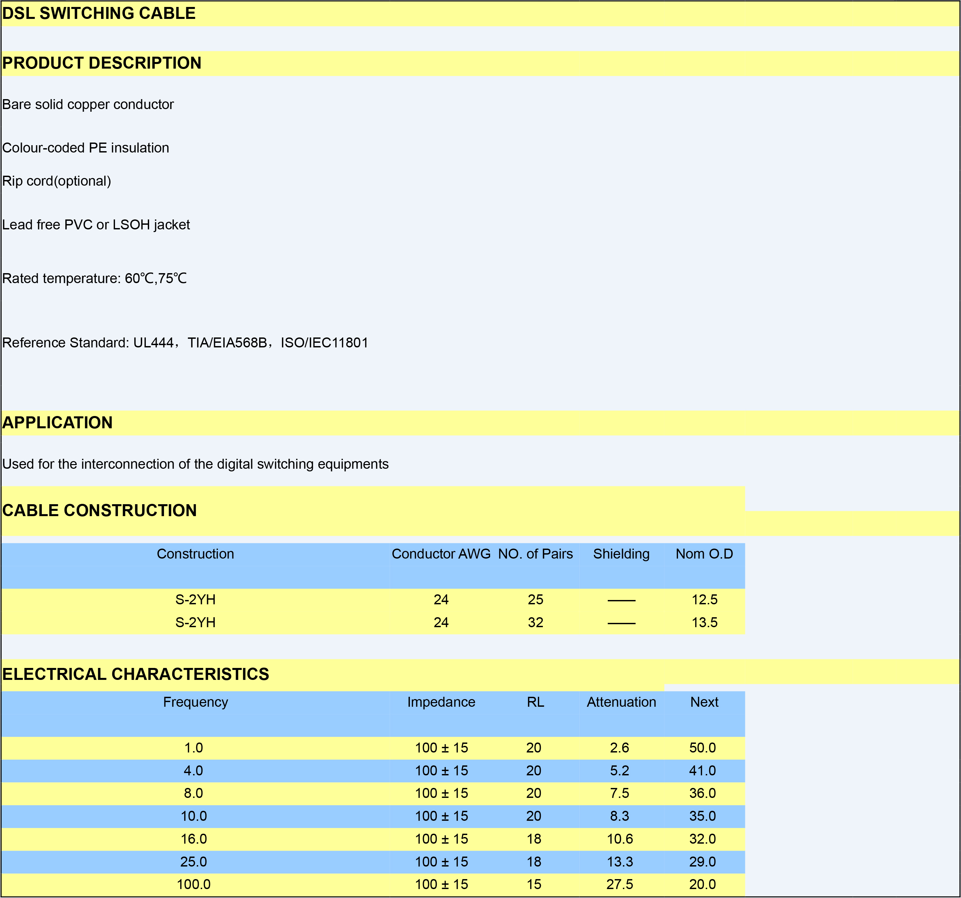Select the Lead free PVC or LSOH jacket line
961x898 pixels.
[x=96, y=225]
